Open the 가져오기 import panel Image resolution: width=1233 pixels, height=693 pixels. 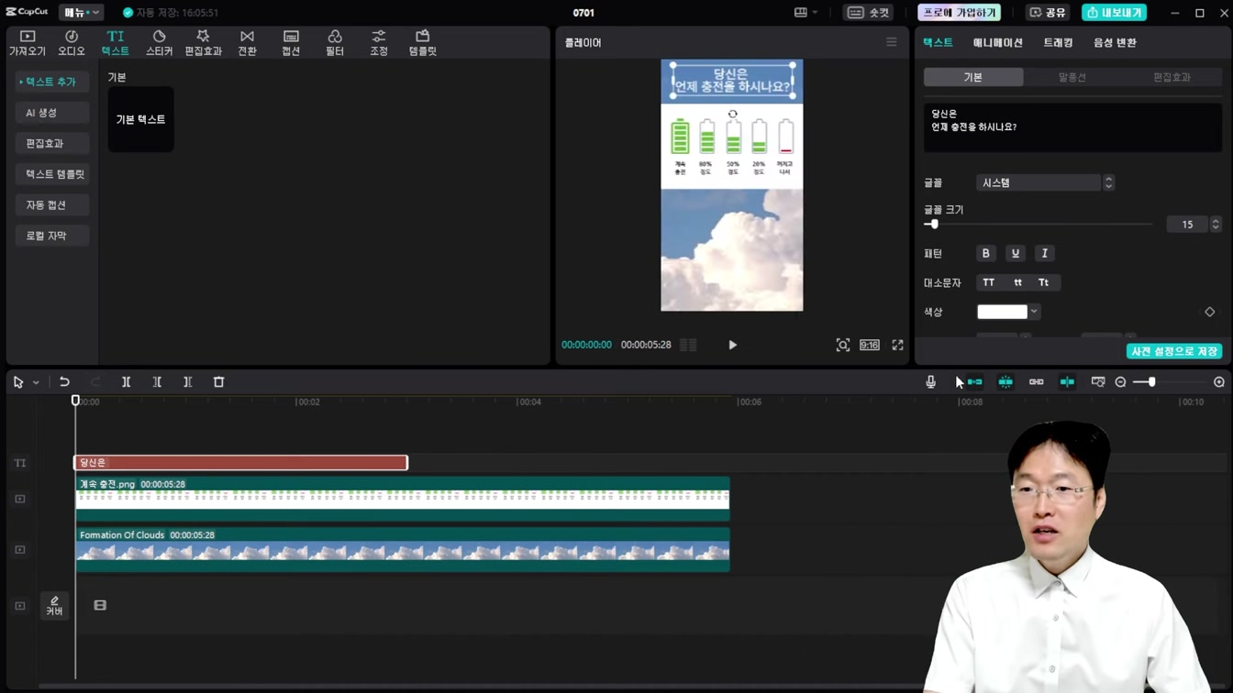tap(28, 43)
